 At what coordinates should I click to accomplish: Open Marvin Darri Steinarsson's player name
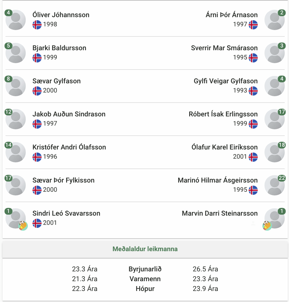click(x=220, y=213)
